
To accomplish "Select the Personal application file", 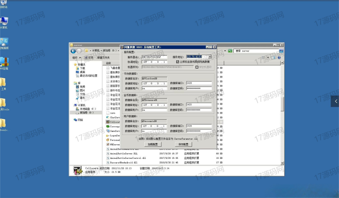I will point(113,140).
